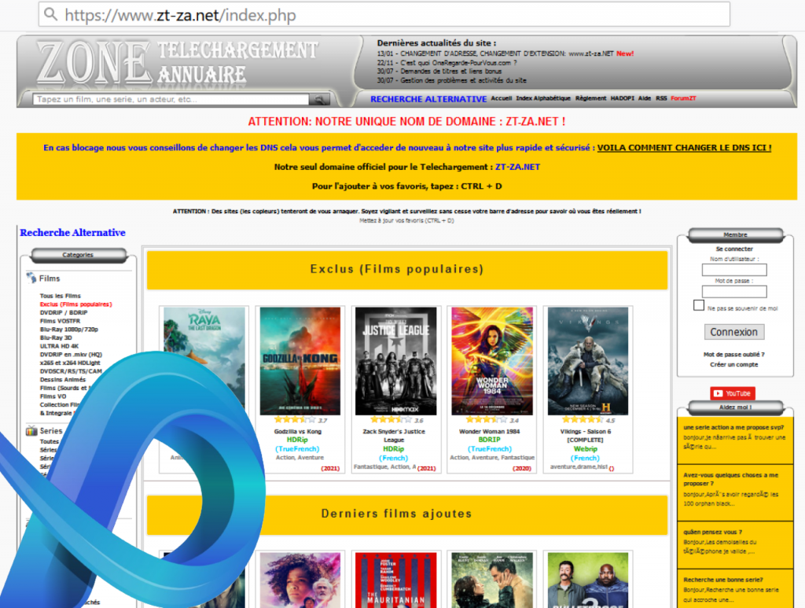Focus the film search input field

pos(171,99)
